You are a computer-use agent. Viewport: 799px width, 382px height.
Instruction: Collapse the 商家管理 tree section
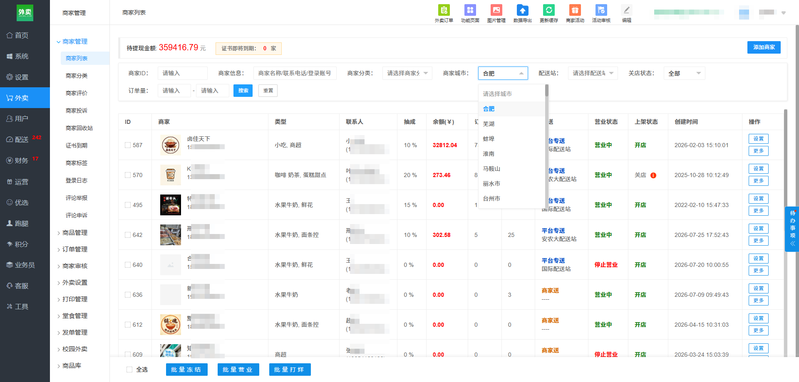tap(72, 42)
